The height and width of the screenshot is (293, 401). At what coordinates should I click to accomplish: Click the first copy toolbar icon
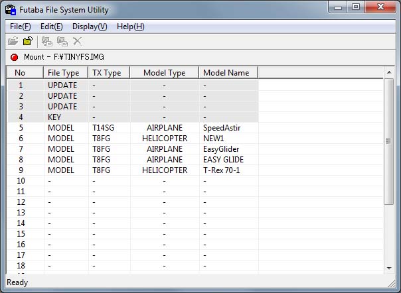[47, 41]
